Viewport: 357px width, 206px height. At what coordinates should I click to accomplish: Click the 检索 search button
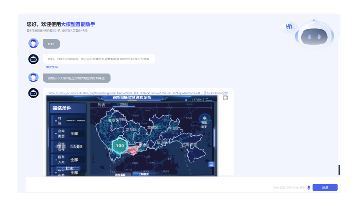(69, 169)
